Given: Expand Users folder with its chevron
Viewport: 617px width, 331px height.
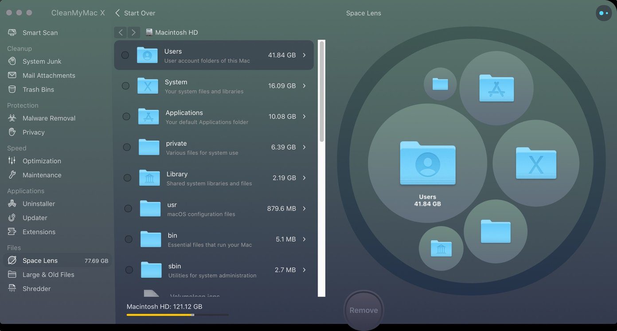Looking at the screenshot, I should (x=305, y=55).
